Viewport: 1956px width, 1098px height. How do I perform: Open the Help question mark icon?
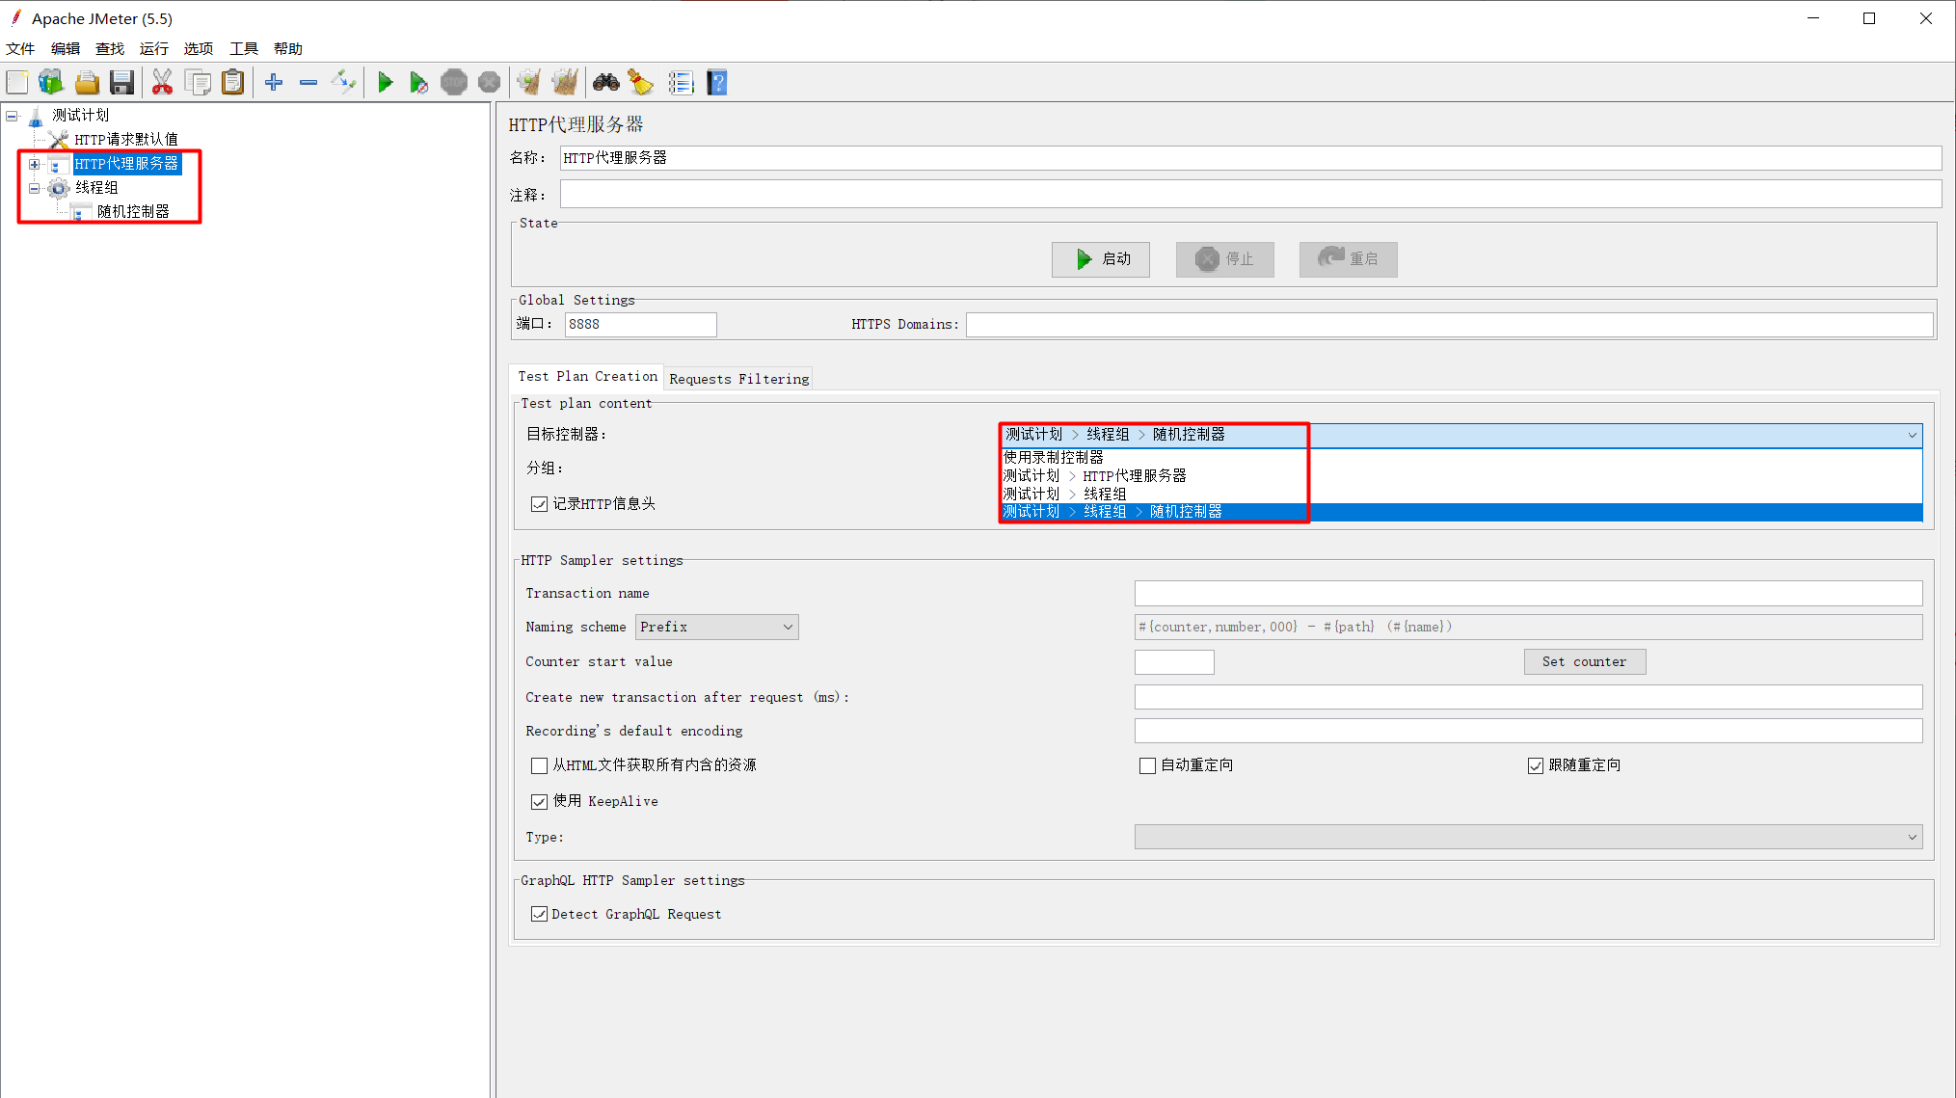pos(717,83)
